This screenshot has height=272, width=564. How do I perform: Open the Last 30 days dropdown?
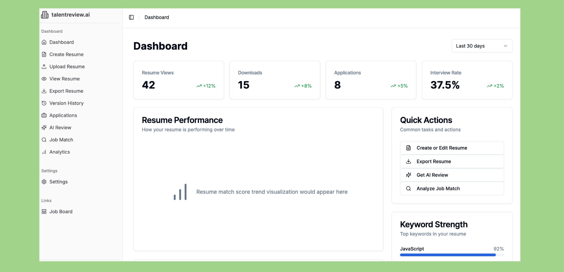482,46
